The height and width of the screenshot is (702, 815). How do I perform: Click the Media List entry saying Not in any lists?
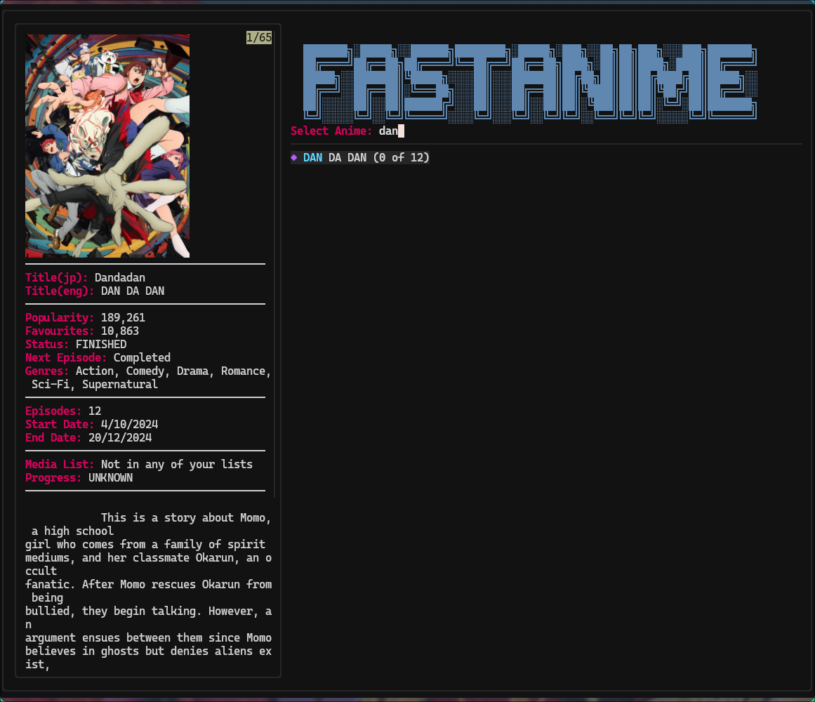coord(176,464)
